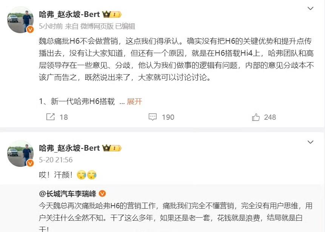
Task: Open 哈弗_赵永坡-Bert profile from first post
Action: click(x=69, y=15)
